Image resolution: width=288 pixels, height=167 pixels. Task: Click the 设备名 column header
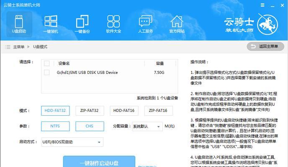point(64,63)
